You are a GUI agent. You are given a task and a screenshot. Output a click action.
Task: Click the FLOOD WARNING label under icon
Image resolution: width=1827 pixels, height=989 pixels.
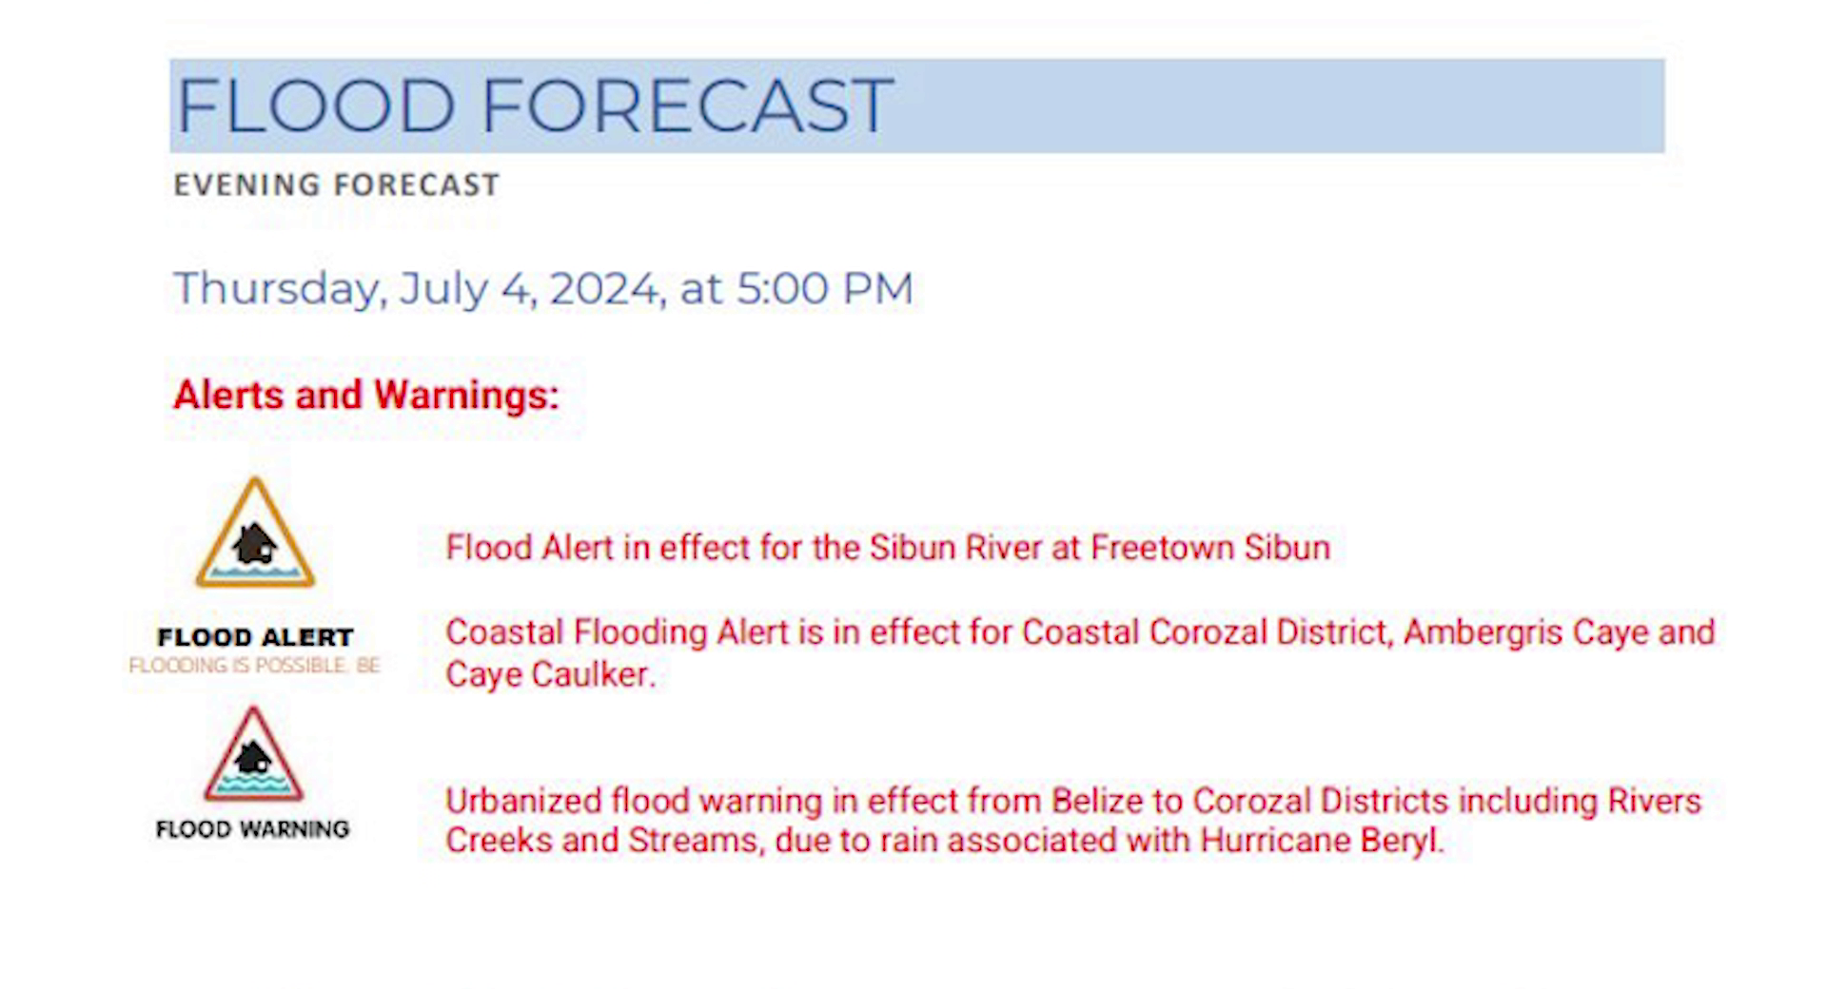click(252, 829)
